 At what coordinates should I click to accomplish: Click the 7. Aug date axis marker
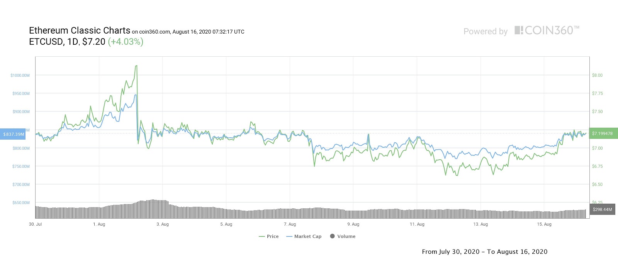(290, 224)
